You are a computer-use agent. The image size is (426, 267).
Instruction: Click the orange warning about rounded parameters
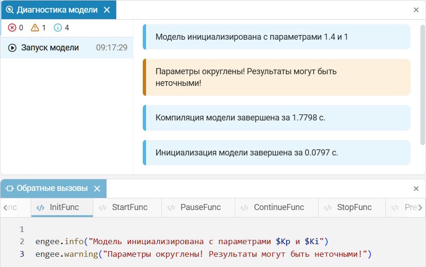pyautogui.click(x=277, y=77)
